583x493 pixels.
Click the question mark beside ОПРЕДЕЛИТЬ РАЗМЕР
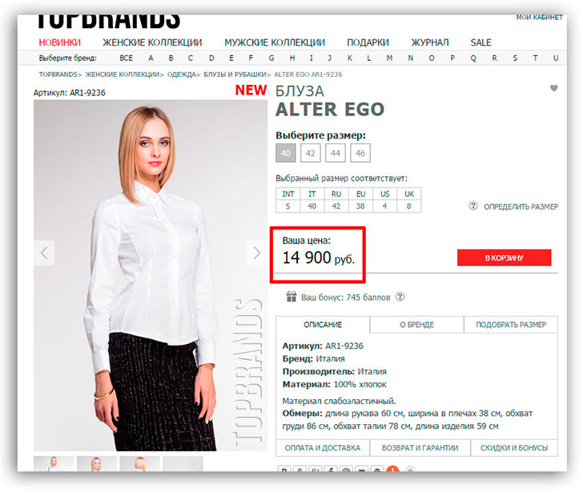click(x=473, y=205)
